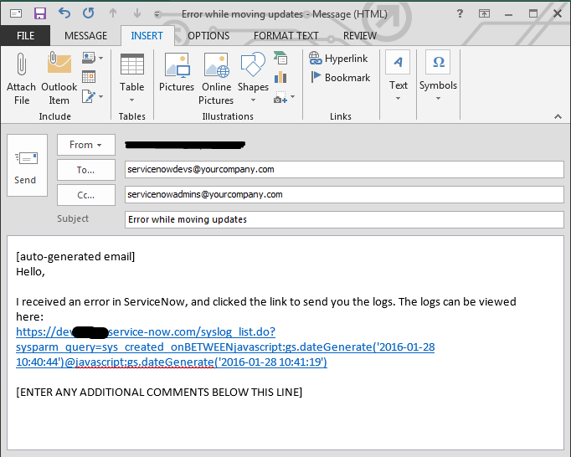The height and width of the screenshot is (457, 571).
Task: Click the Undo arrow icon
Action: 64,14
